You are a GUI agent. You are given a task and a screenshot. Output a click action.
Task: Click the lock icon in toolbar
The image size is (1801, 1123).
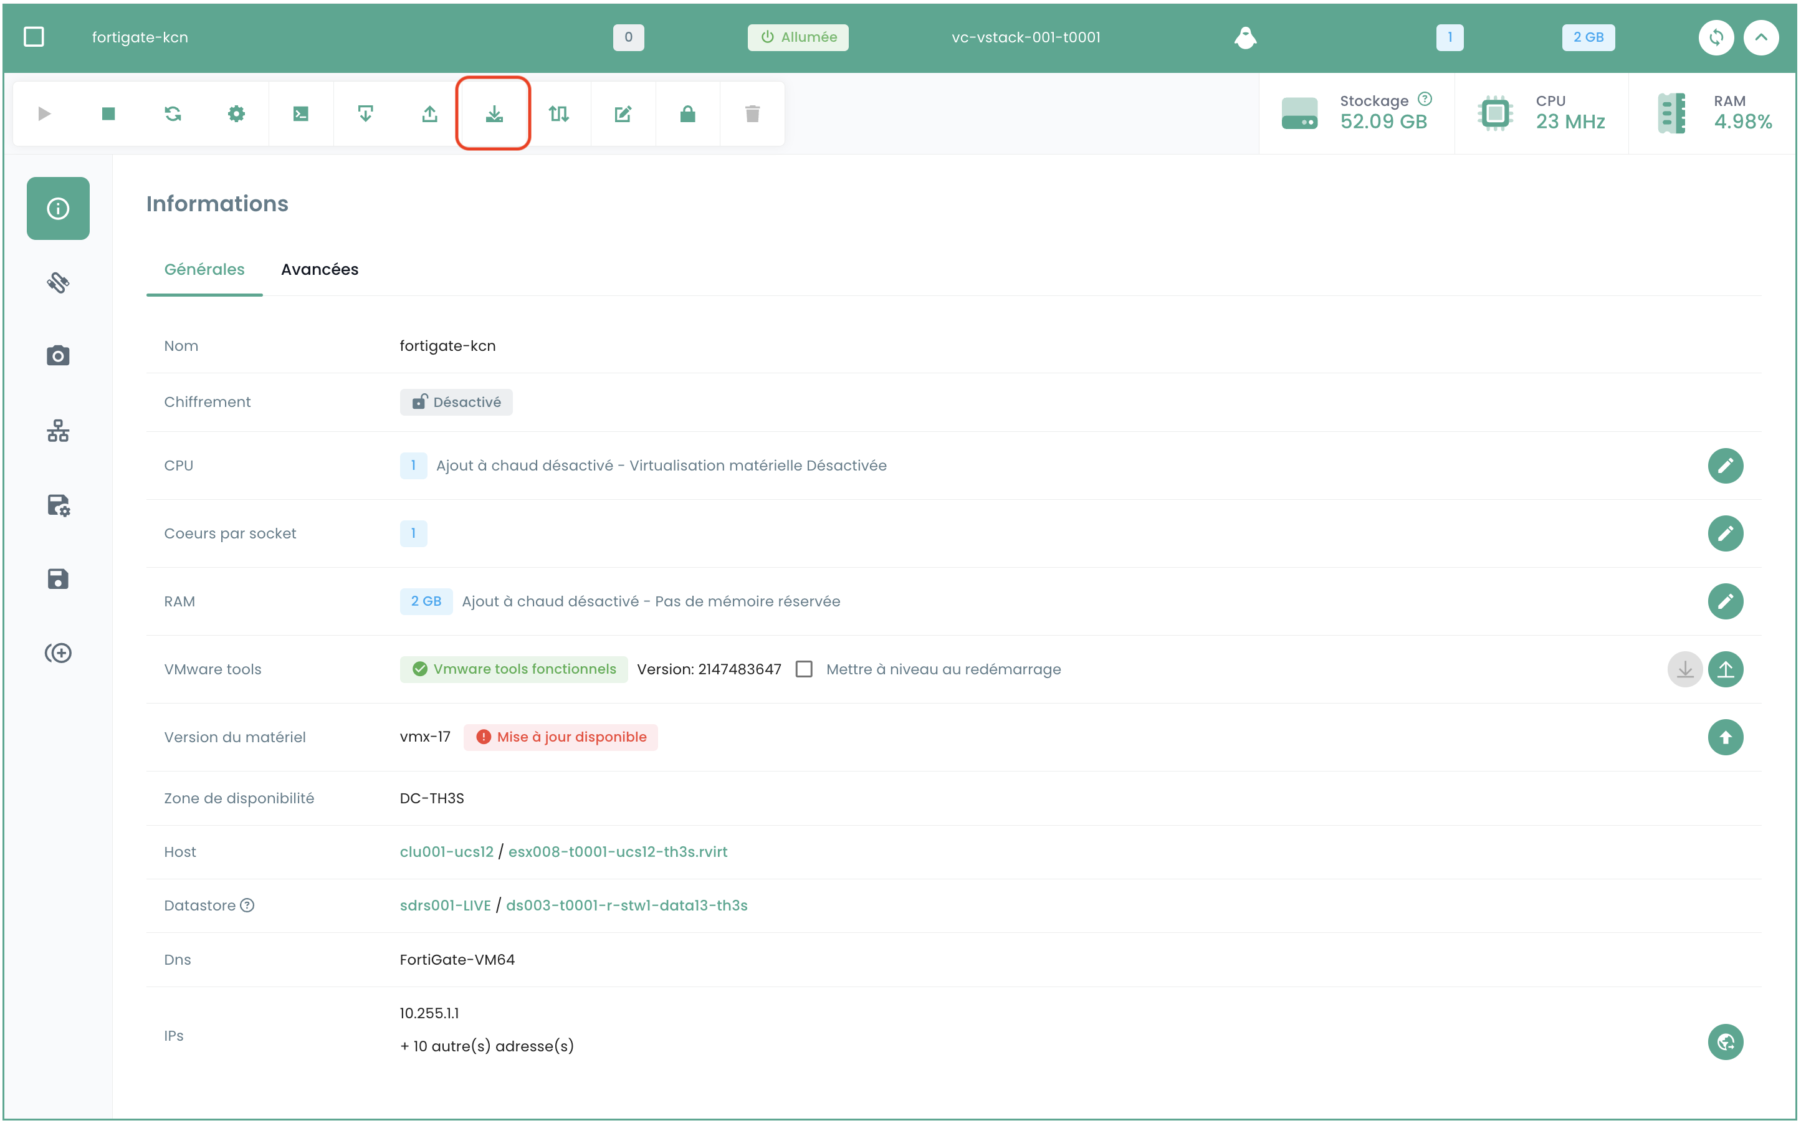[x=688, y=113]
